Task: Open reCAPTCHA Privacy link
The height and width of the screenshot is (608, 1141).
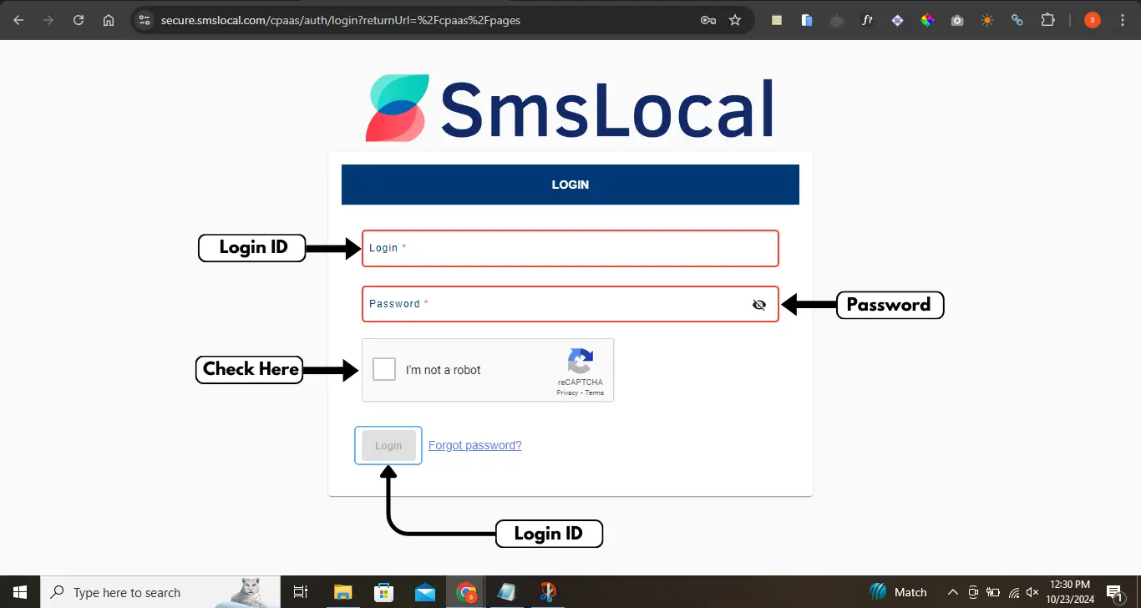Action: (567, 393)
